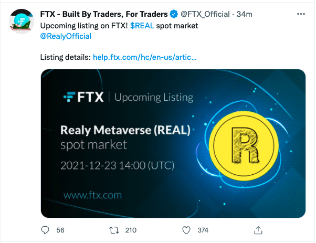Click the FTX logo in the image
The width and height of the screenshot is (316, 243).
tap(85, 97)
